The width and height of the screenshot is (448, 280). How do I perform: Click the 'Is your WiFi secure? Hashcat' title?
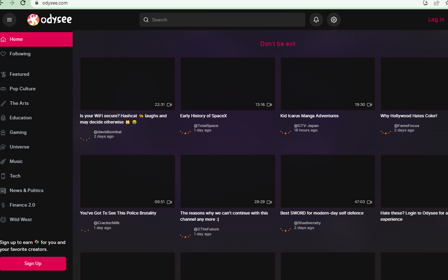123,119
